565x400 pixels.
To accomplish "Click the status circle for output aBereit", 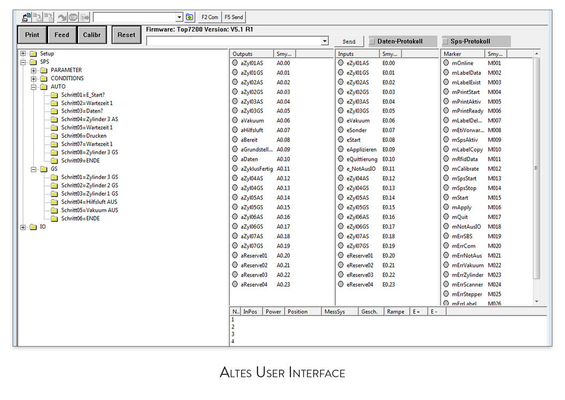I will (235, 139).
